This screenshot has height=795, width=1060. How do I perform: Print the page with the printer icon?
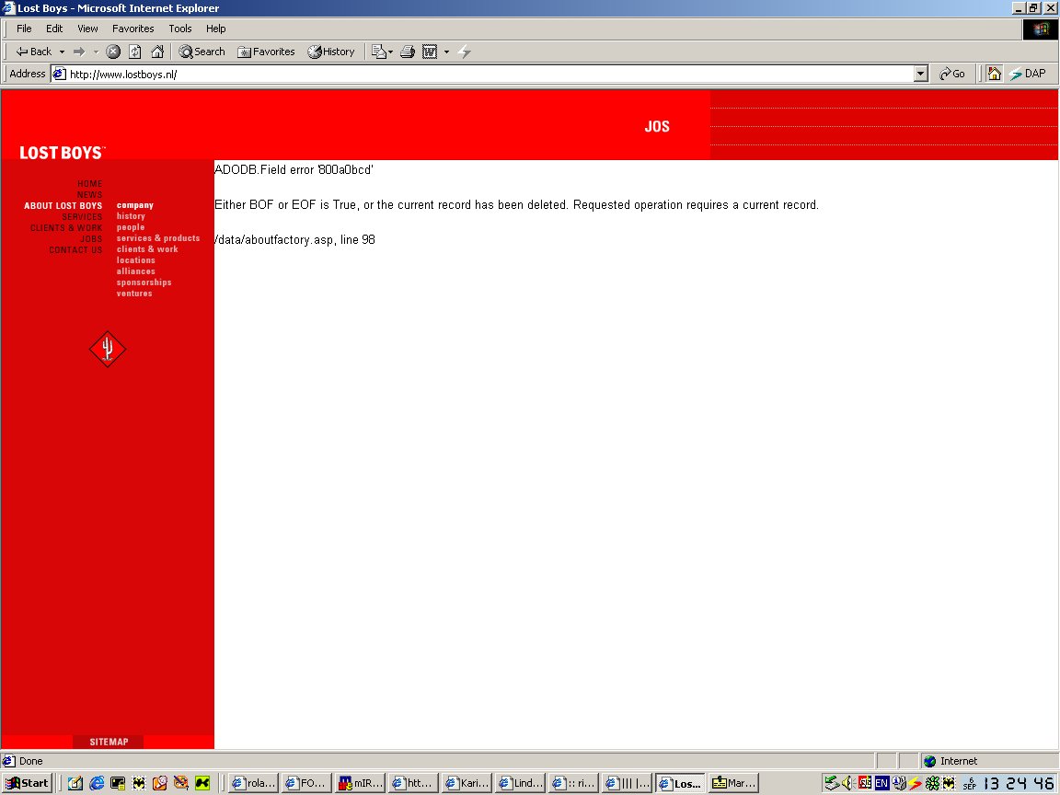(x=407, y=52)
